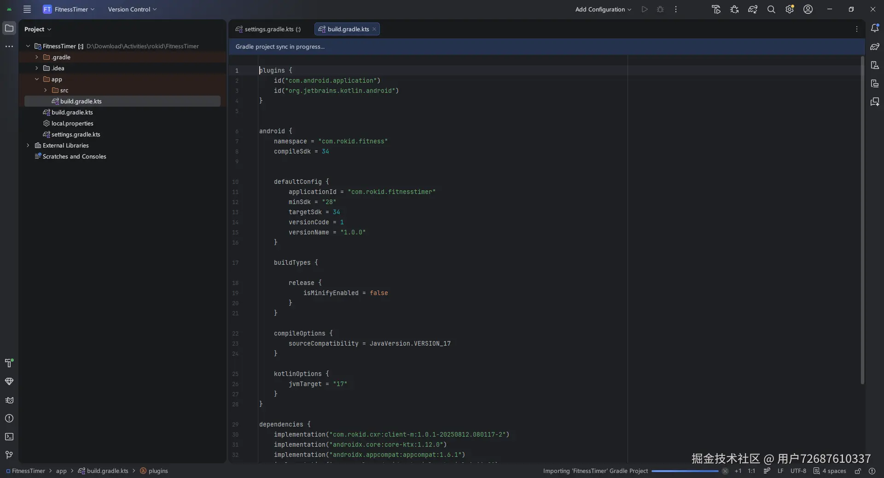Open the Problems tool window
Viewport: 884px width, 478px height.
click(9, 418)
